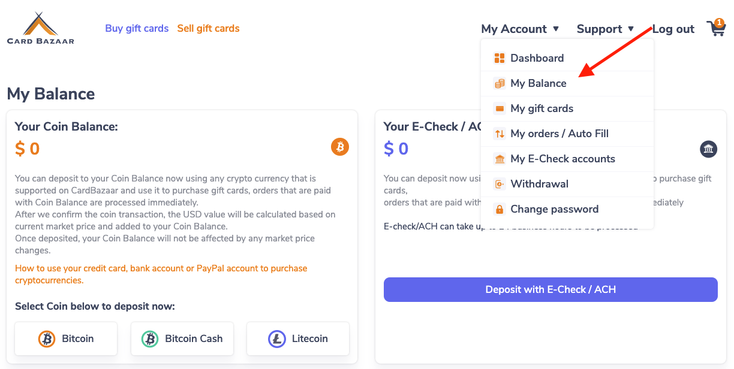Click the Dashboard grid icon
The height and width of the screenshot is (369, 734).
[x=500, y=58]
